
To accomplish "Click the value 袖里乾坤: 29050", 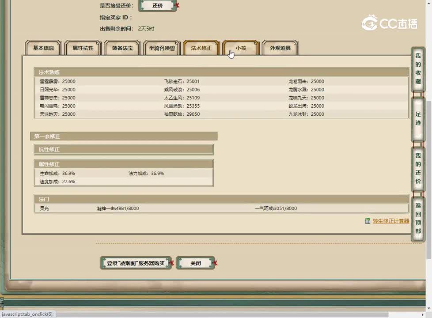I will (182, 114).
